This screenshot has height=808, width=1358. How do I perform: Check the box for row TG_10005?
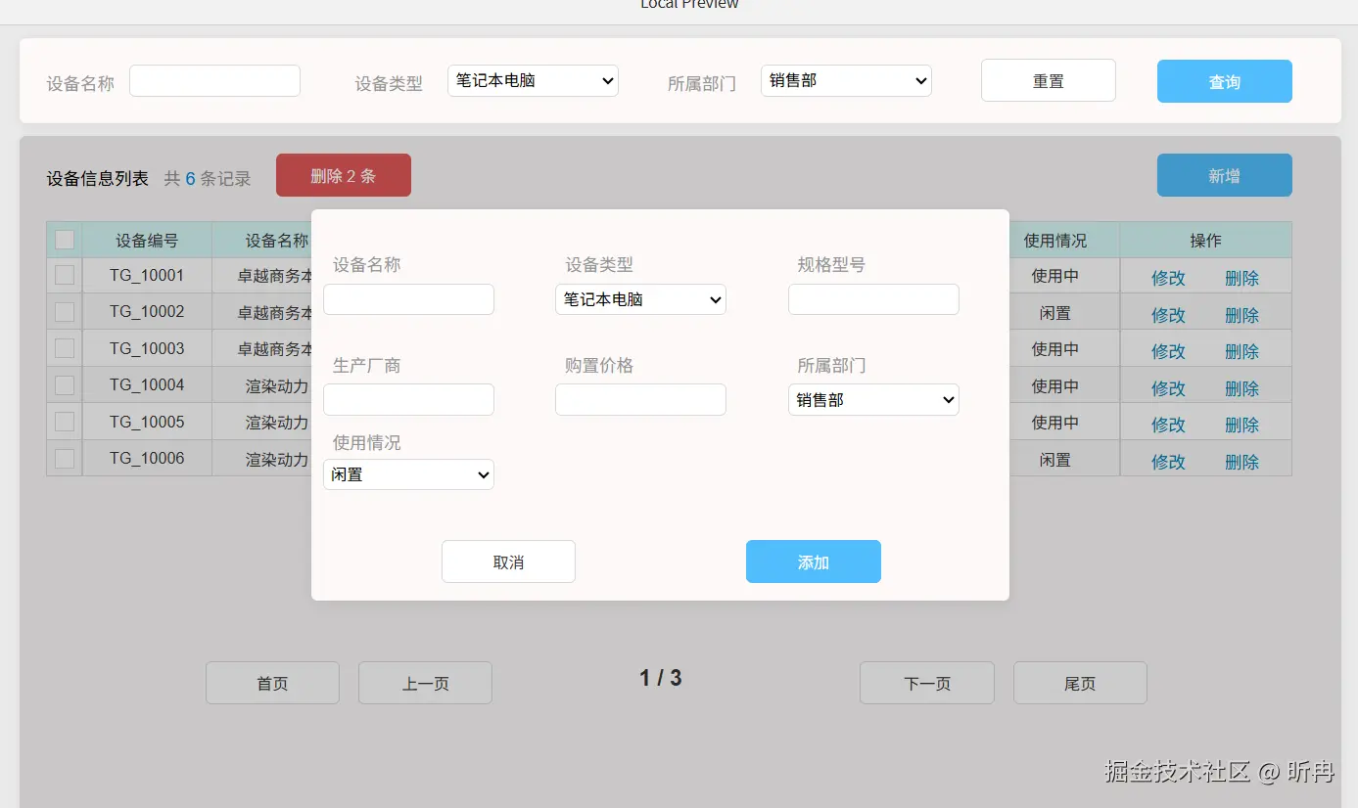coord(65,422)
